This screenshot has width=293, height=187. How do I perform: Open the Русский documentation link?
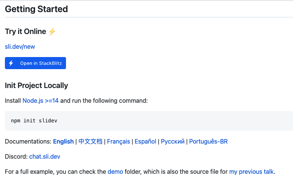(x=173, y=141)
